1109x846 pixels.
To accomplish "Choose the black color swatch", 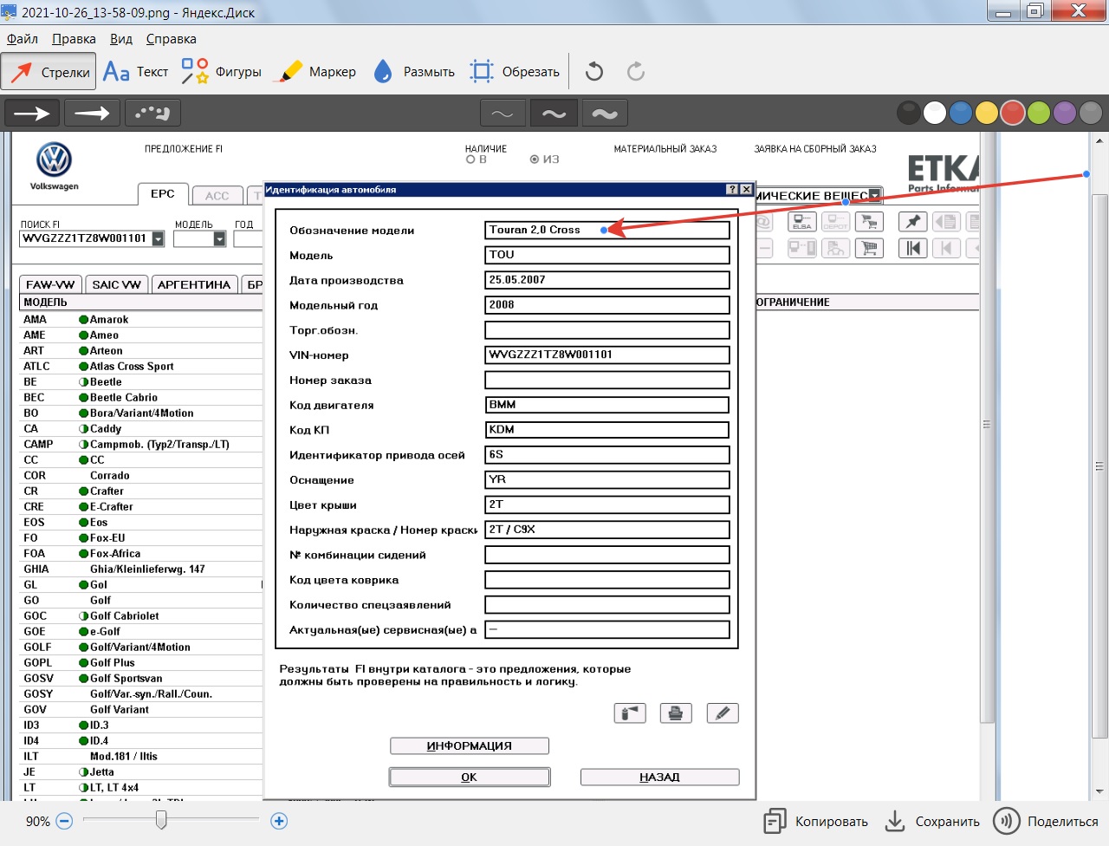I will coord(908,113).
